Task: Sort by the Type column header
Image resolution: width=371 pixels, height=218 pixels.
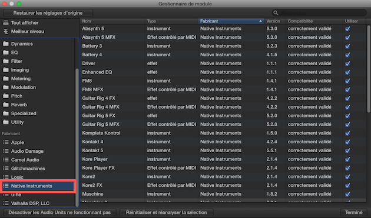Action: point(171,21)
